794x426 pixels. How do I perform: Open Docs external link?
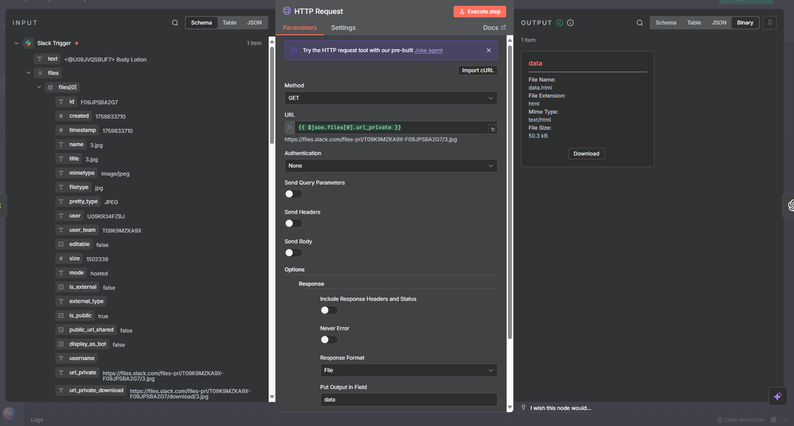[x=494, y=28]
